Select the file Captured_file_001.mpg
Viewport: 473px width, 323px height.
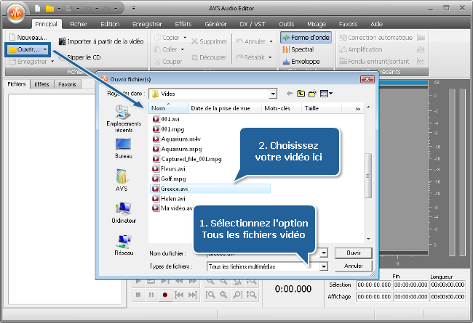pyautogui.click(x=187, y=159)
